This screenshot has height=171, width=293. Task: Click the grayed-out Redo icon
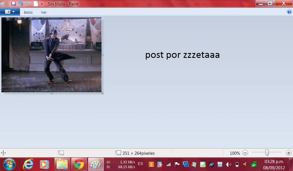click(x=28, y=4)
